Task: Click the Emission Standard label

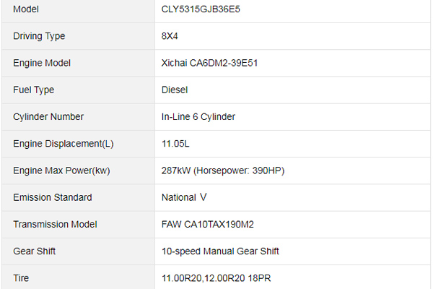Action: pyautogui.click(x=53, y=197)
